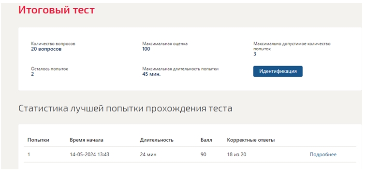
Task: Select the start time 14-05-2024 13:43 cell
Action: (89, 154)
